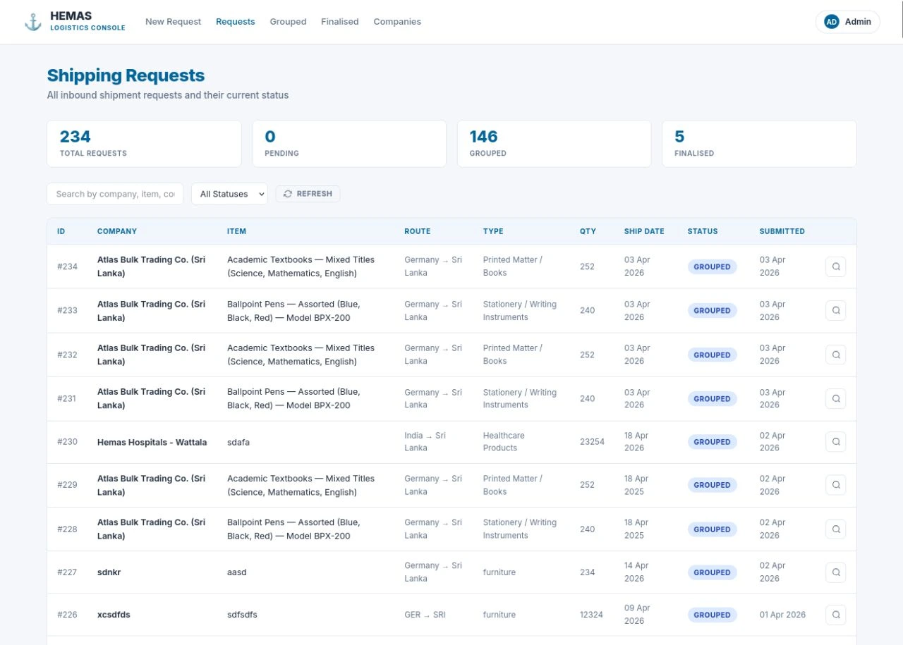Click item text aasd
Viewport: 903px width, 645px height.
[x=237, y=572]
